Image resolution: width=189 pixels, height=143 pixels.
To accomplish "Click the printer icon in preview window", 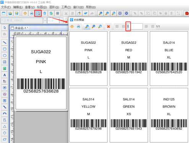I will coord(78,26).
